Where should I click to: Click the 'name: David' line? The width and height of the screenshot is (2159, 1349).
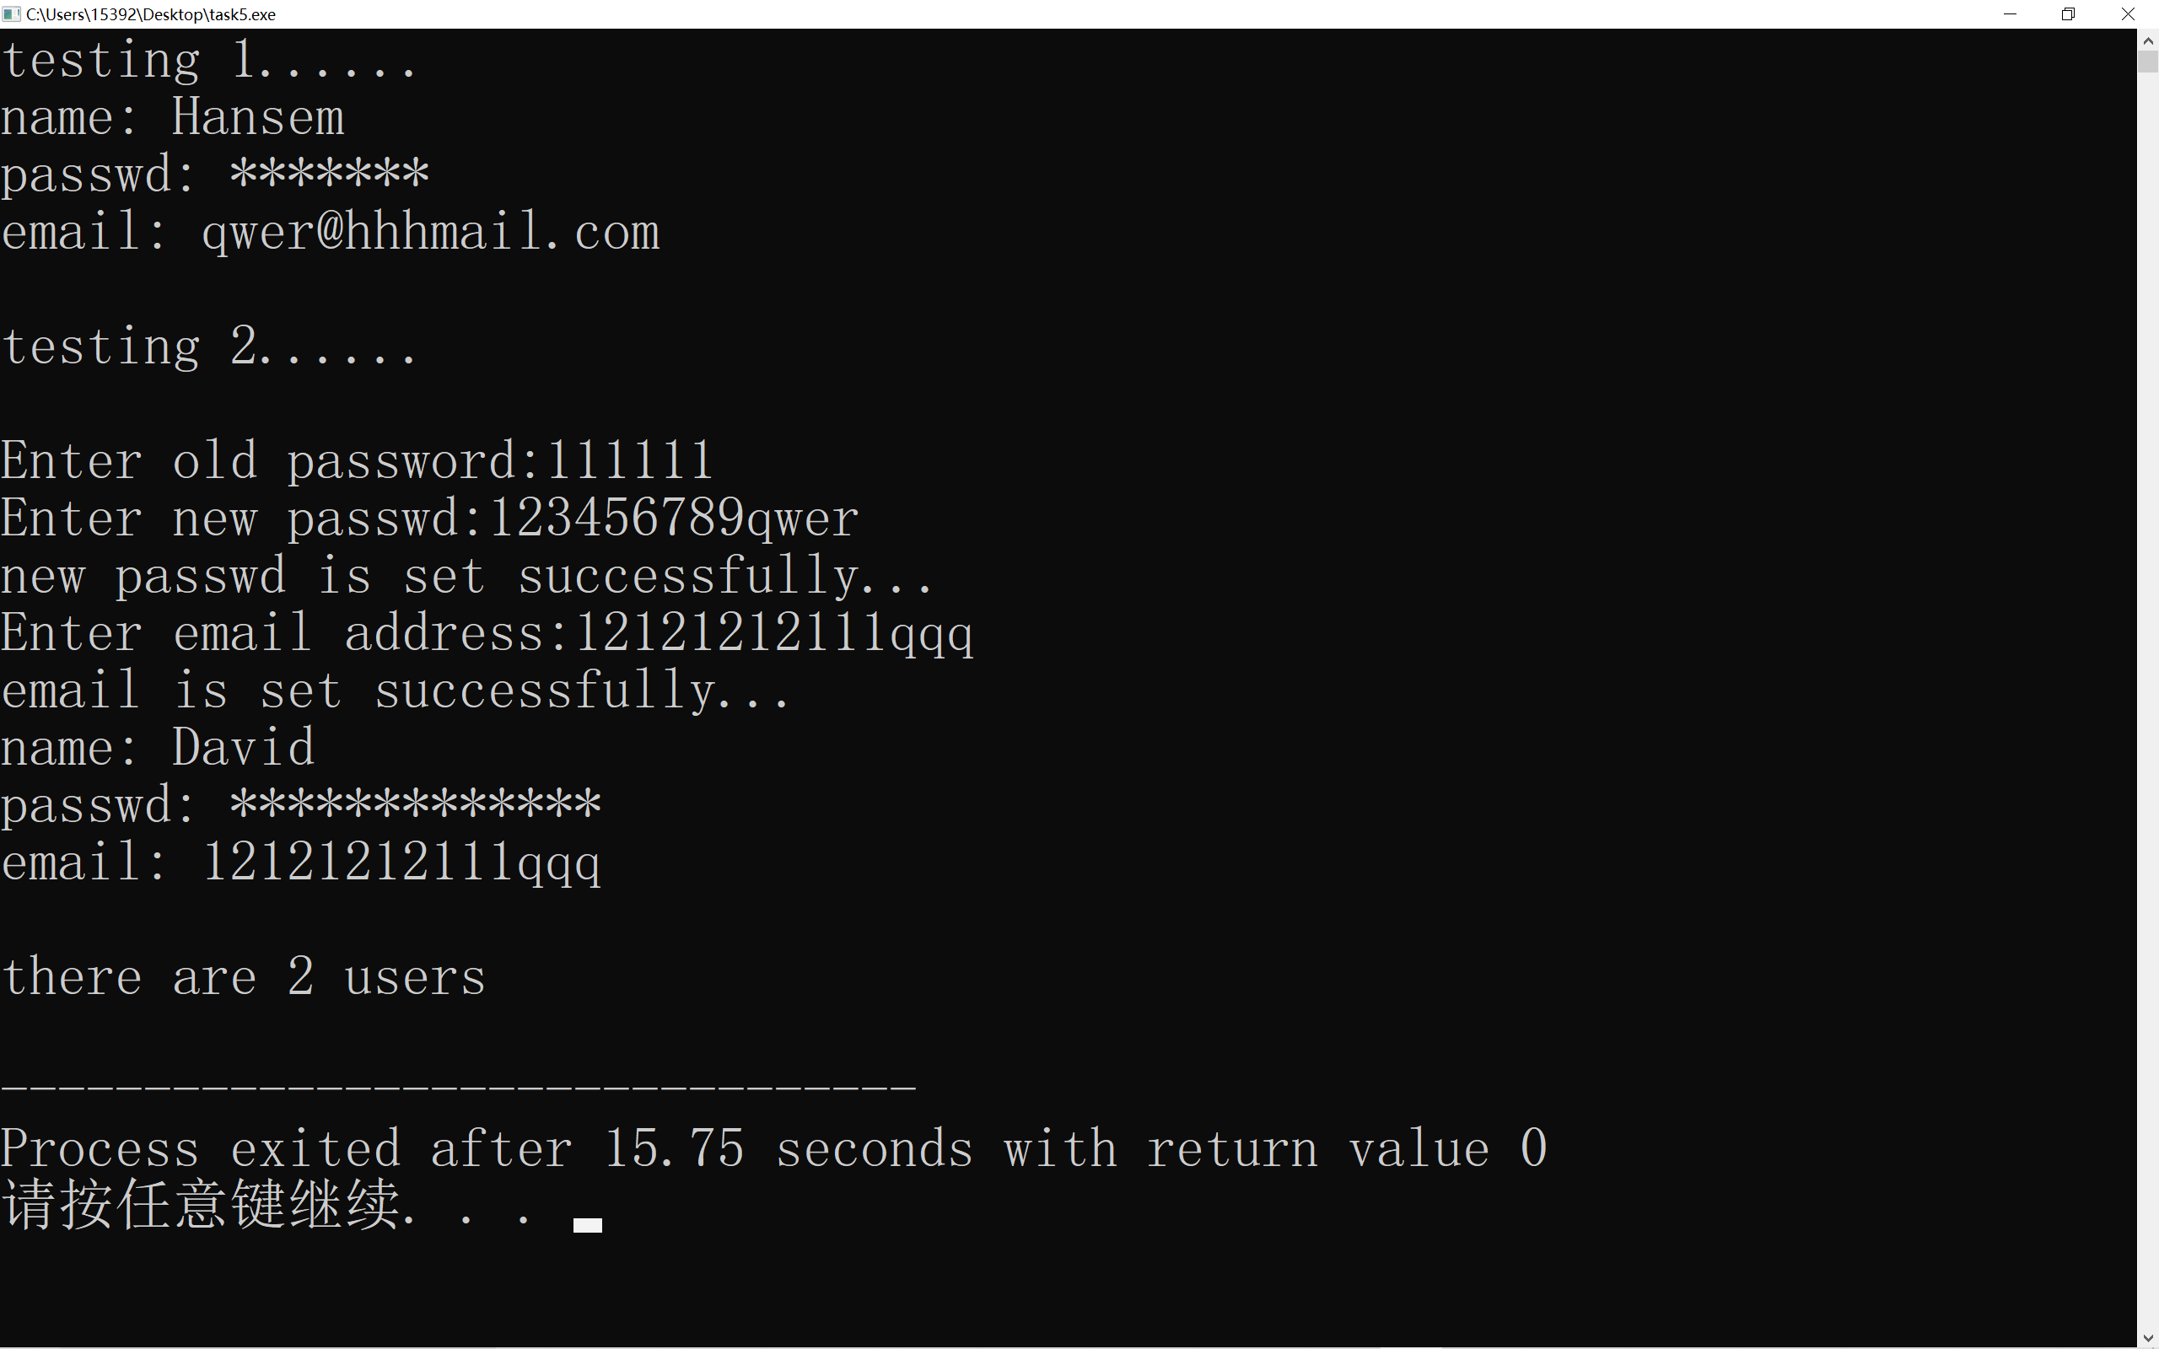158,747
